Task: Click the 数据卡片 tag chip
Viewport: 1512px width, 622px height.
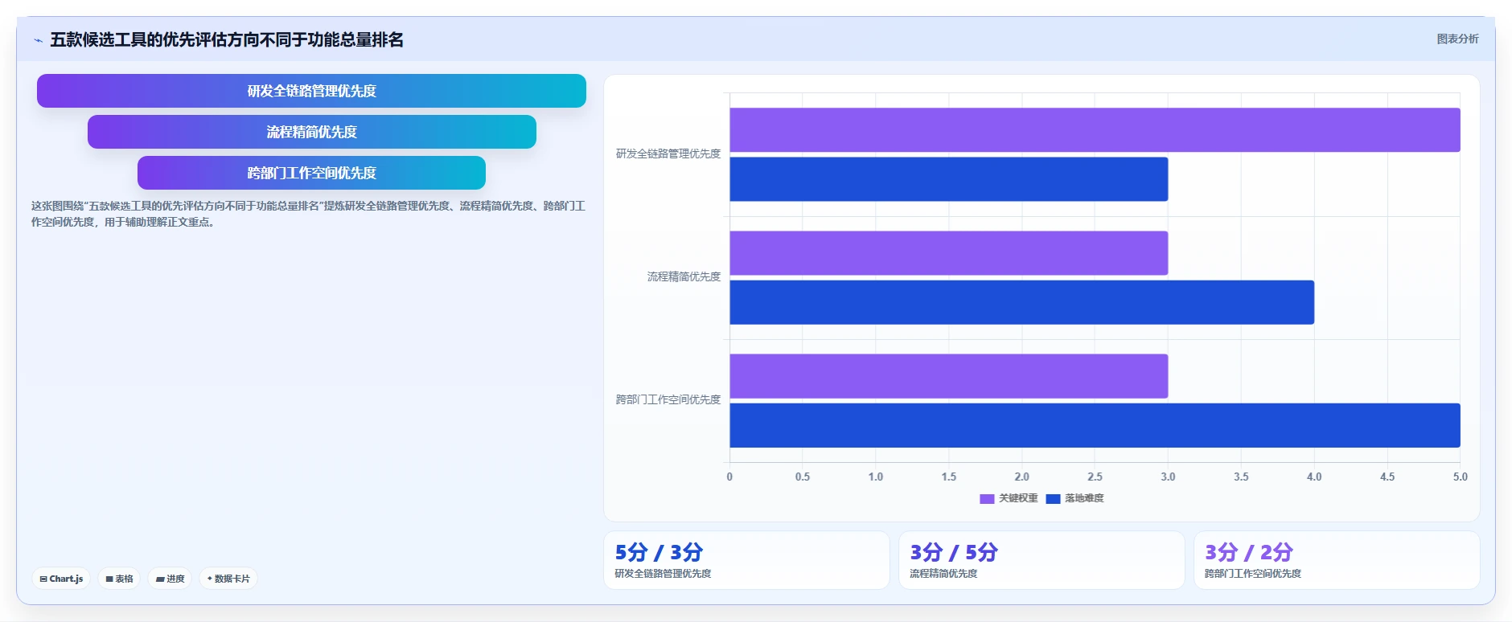Action: tap(228, 579)
